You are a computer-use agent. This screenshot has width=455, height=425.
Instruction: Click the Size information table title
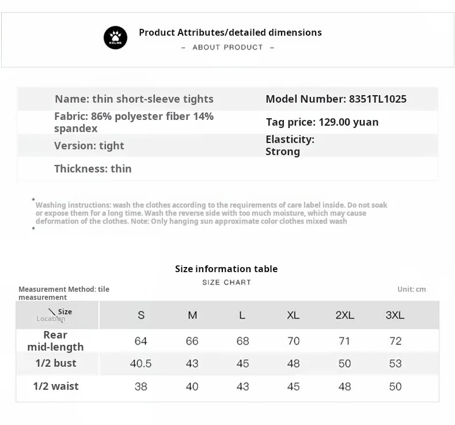point(226,269)
